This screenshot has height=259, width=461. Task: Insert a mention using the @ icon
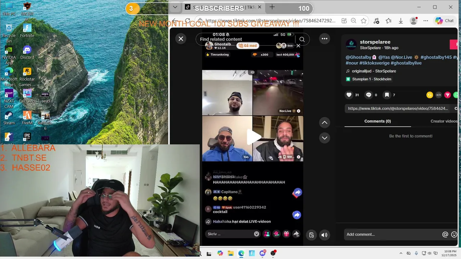click(445, 234)
